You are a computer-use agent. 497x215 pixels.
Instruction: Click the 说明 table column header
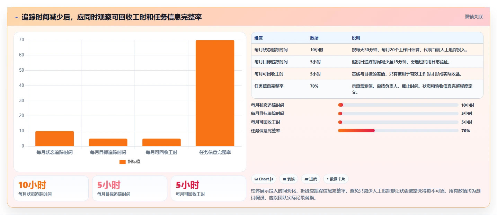click(x=356, y=38)
